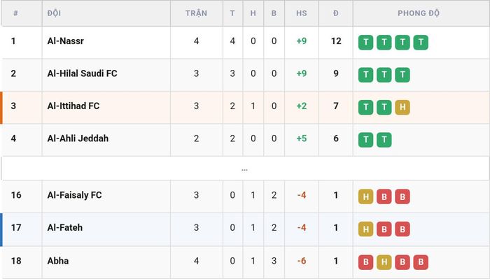Click Abha's yellow H form badge

point(384,262)
